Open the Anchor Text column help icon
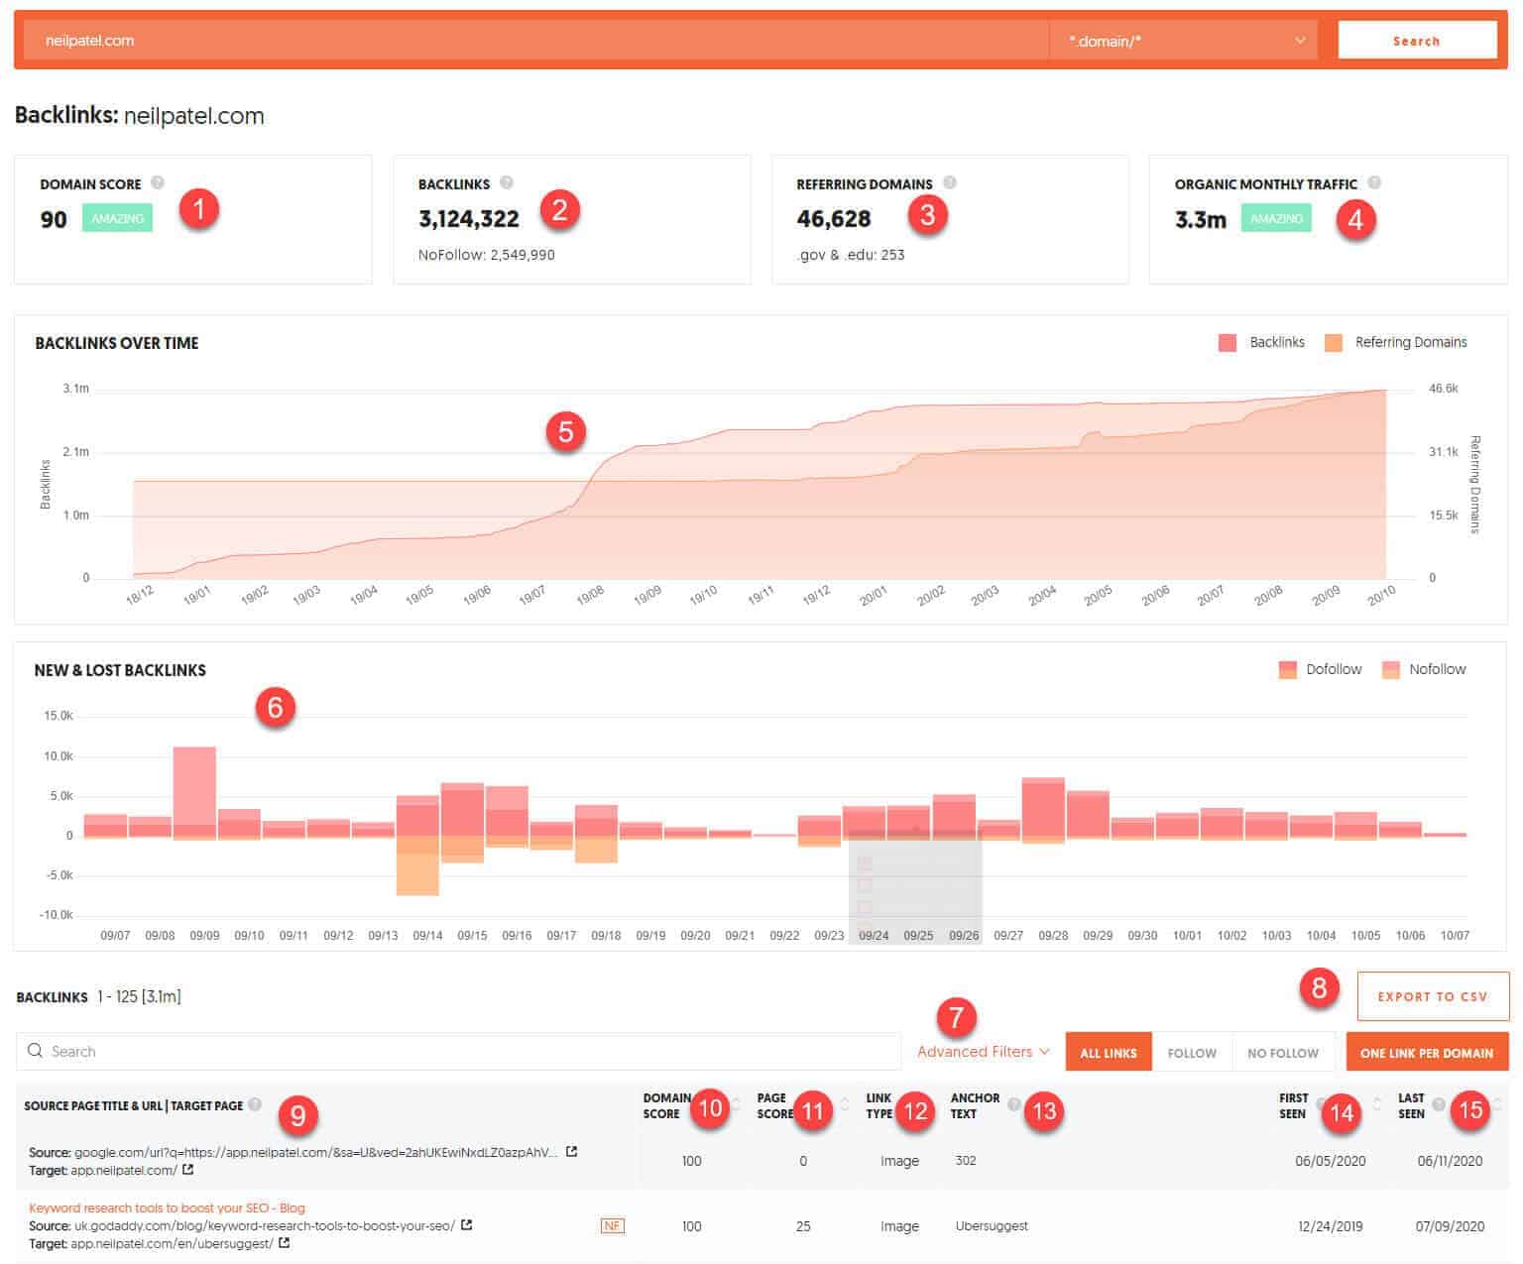 [1013, 1103]
